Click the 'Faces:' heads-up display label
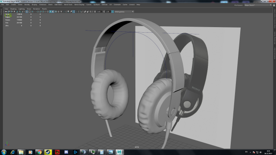The image size is (276, 155). pyautogui.click(x=8, y=20)
